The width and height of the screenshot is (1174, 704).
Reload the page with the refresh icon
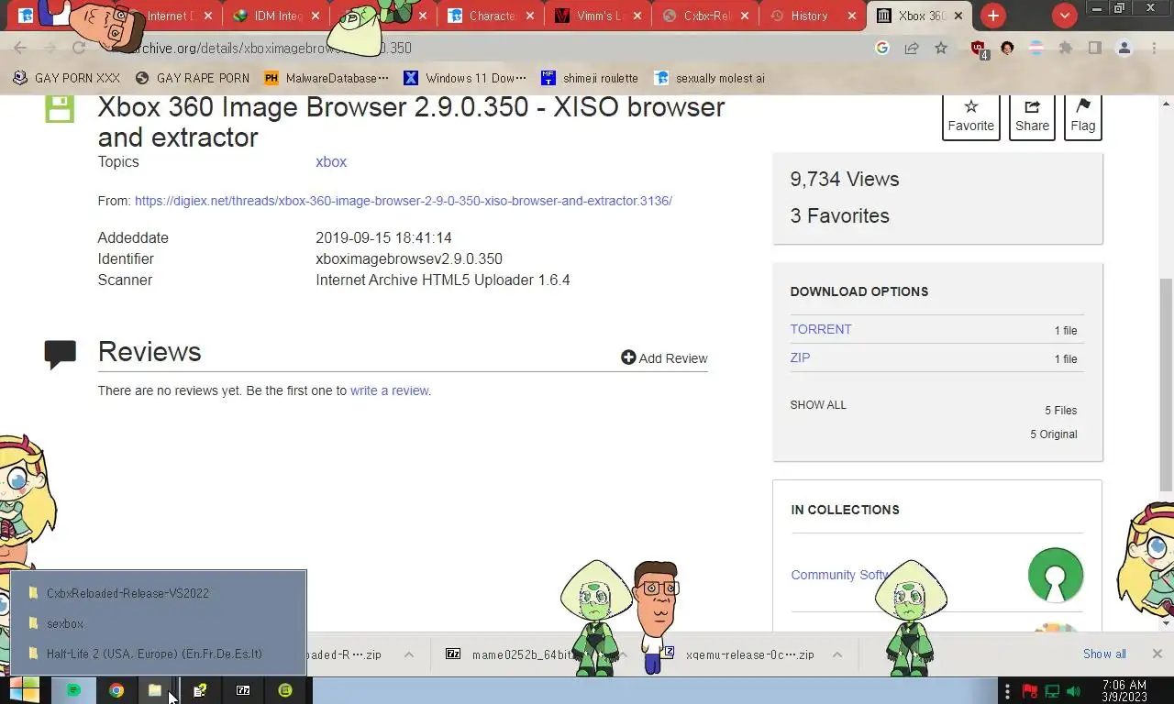(79, 48)
